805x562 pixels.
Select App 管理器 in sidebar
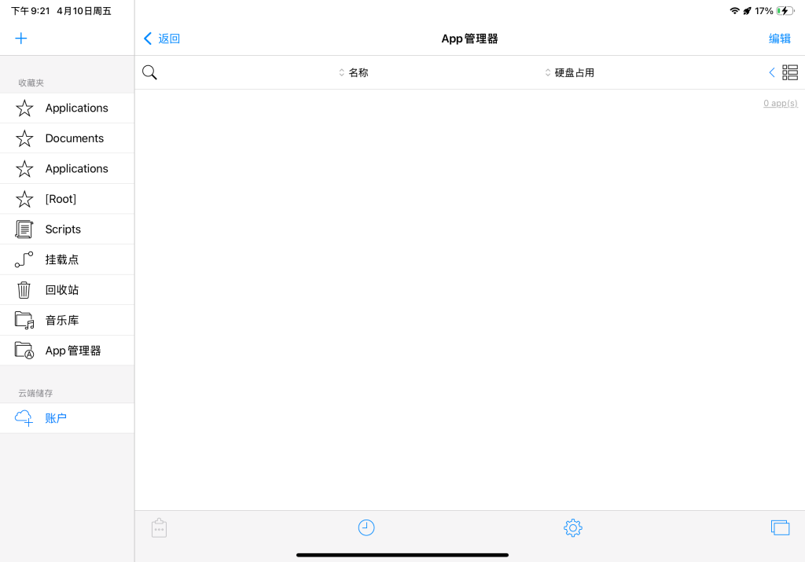[68, 351]
